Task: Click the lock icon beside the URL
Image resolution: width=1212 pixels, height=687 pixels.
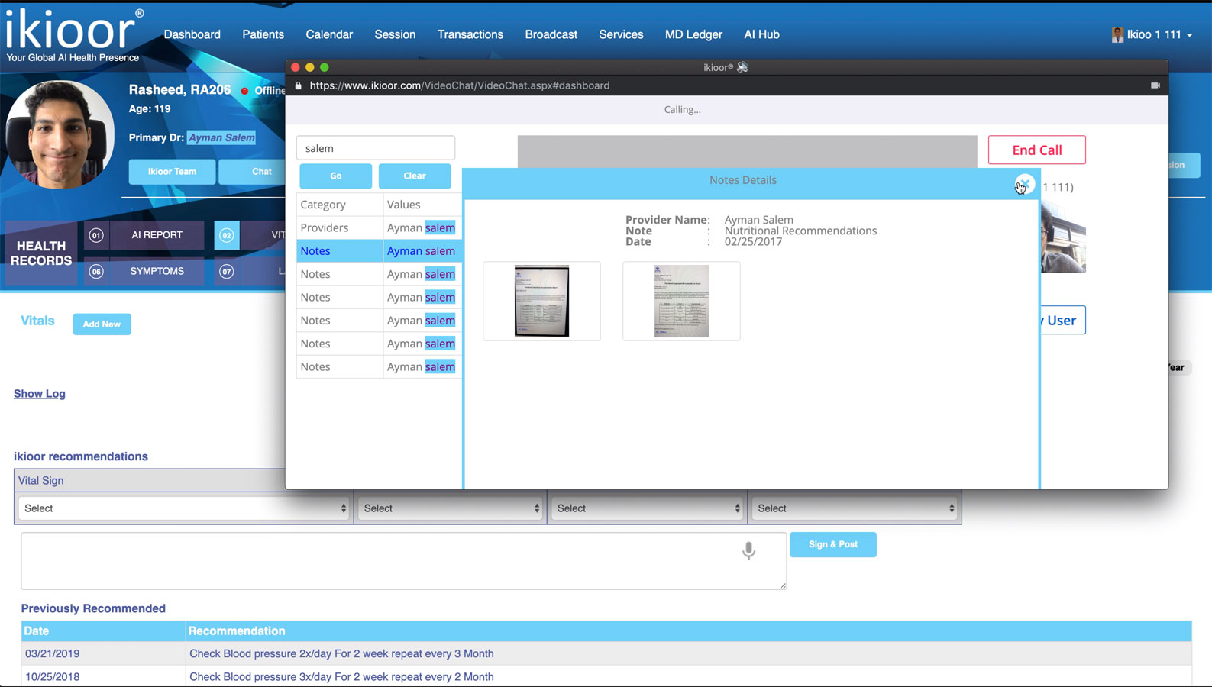Action: tap(299, 85)
